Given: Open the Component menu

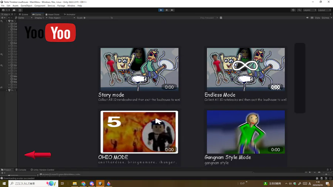Looking at the screenshot, I should [40, 6].
